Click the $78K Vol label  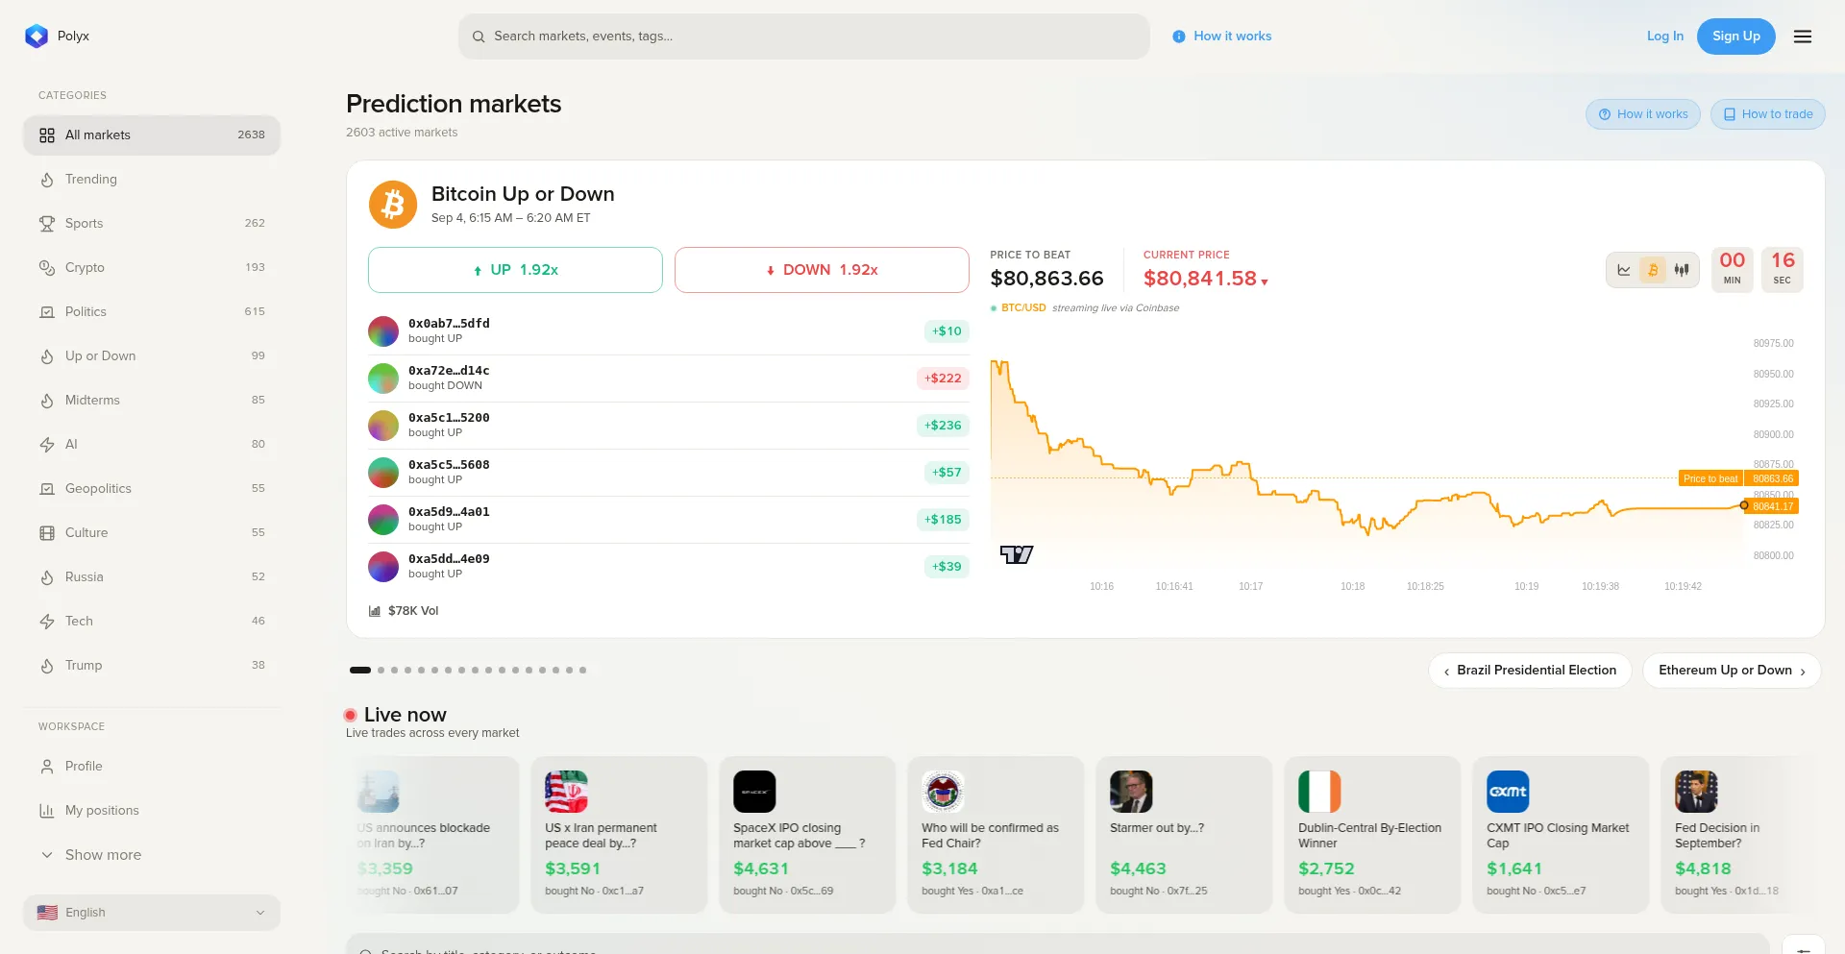413,611
